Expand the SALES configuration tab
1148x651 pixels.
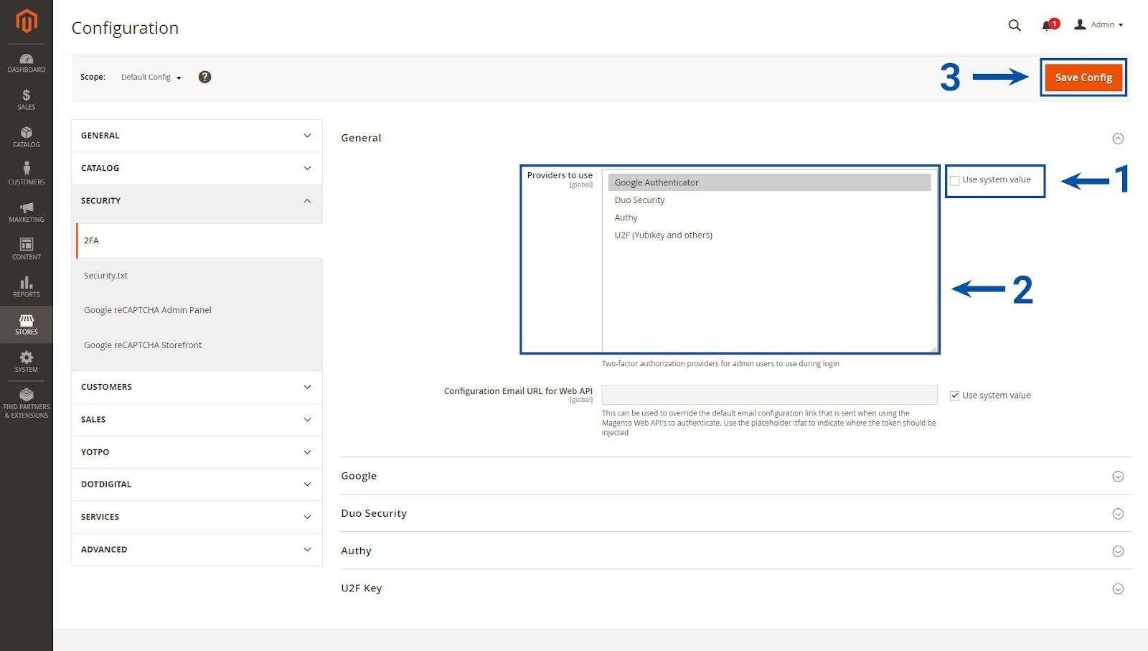197,420
